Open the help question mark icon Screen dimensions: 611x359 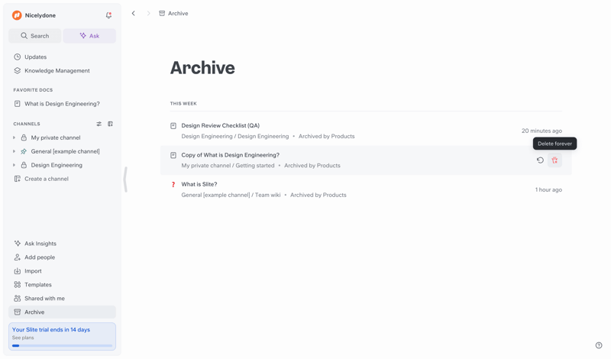tap(599, 345)
